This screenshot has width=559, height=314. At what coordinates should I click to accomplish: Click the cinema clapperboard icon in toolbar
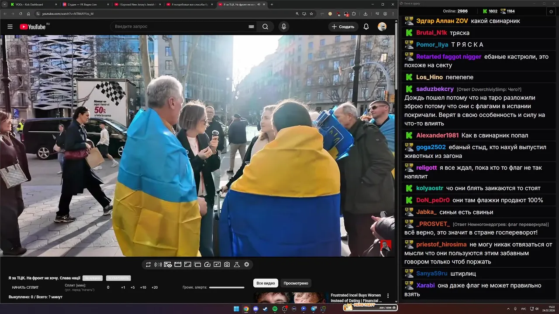(178, 264)
